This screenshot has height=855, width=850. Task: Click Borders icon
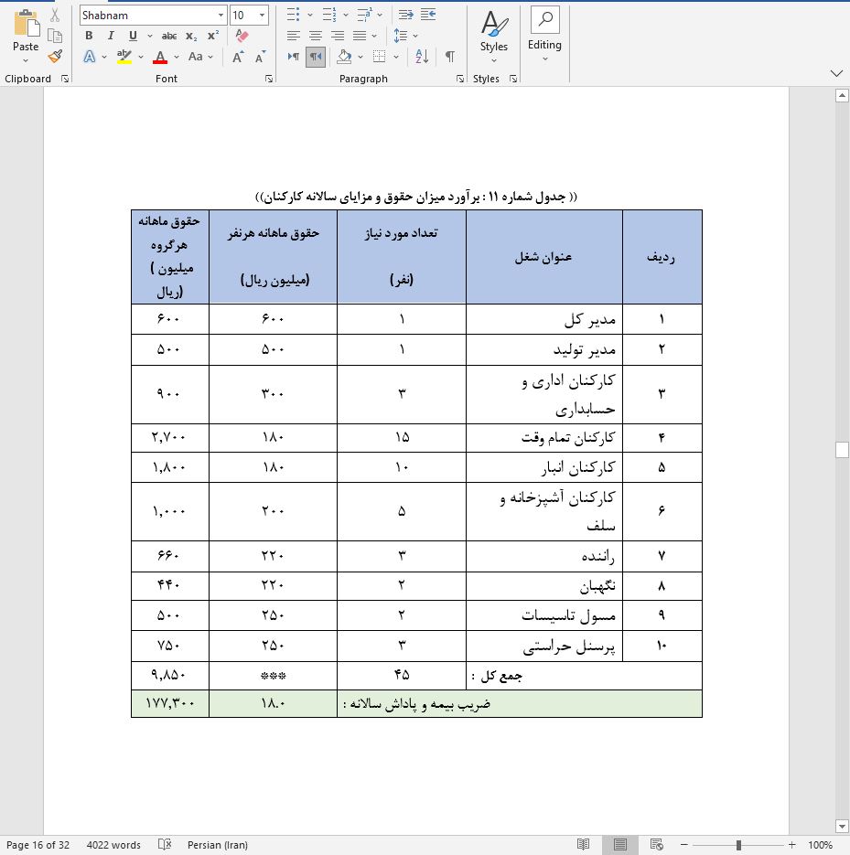[379, 56]
